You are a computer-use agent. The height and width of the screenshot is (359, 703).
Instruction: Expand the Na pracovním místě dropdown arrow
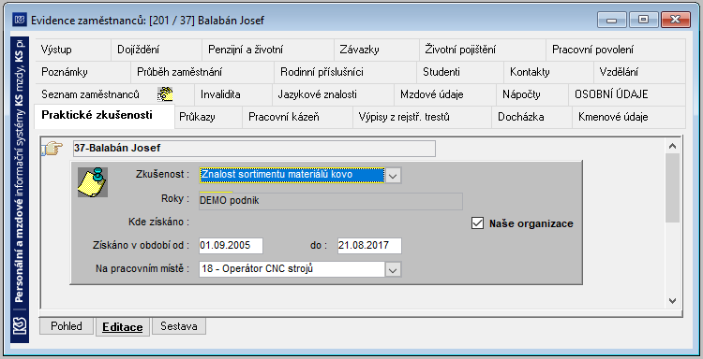point(393,269)
